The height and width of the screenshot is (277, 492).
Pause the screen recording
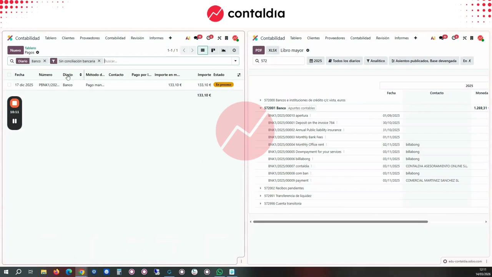14,121
